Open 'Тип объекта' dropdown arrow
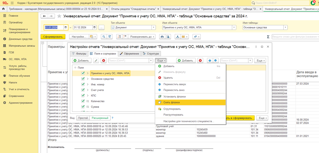The image size is (319, 153). [154, 27]
